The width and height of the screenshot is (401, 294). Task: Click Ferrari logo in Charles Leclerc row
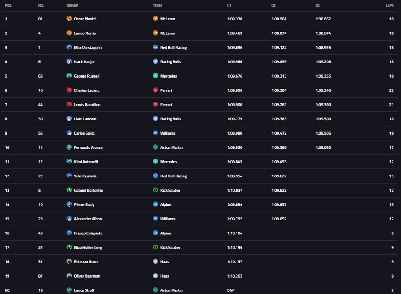[x=155, y=90]
